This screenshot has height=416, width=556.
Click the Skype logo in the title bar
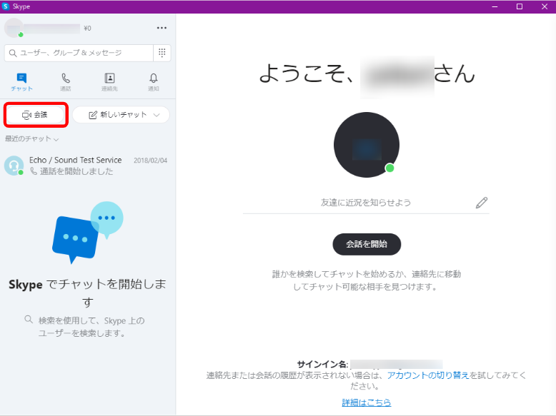pos(5,6)
